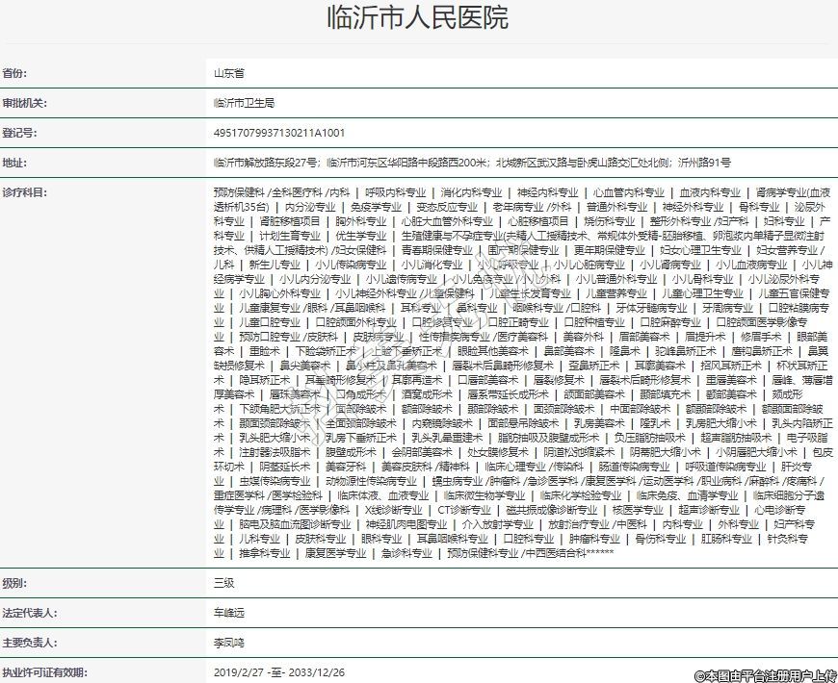Select the 诊疗科目 row label
The height and width of the screenshot is (683, 838).
point(24,192)
